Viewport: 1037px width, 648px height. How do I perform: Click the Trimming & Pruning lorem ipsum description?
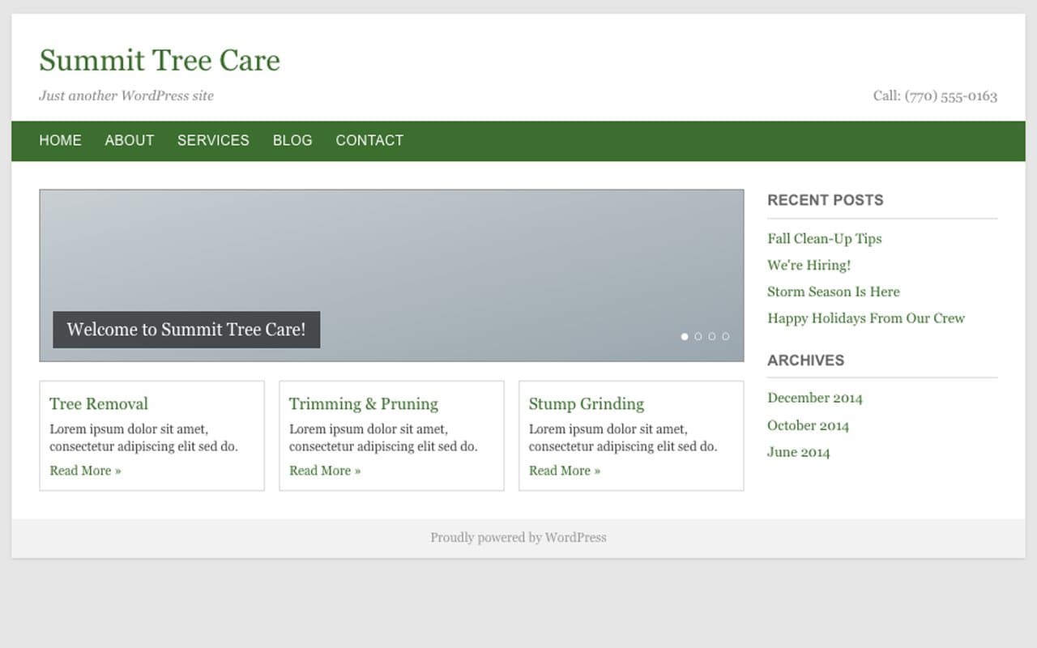pos(383,438)
